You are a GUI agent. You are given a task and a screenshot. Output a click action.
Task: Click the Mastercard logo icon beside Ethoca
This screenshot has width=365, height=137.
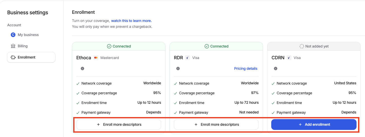(x=96, y=58)
